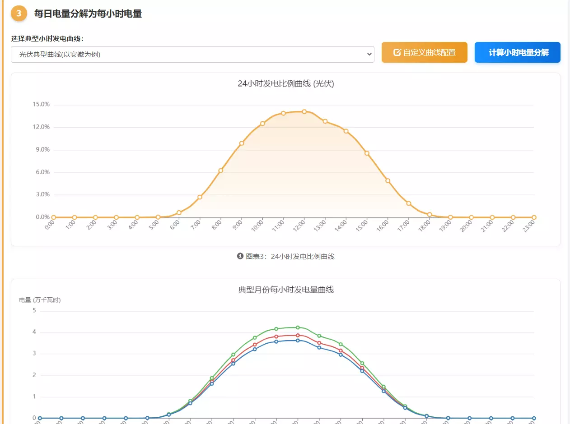Open the 选择典型小时发电曲线 dropdown
The width and height of the screenshot is (570, 424).
click(x=192, y=55)
